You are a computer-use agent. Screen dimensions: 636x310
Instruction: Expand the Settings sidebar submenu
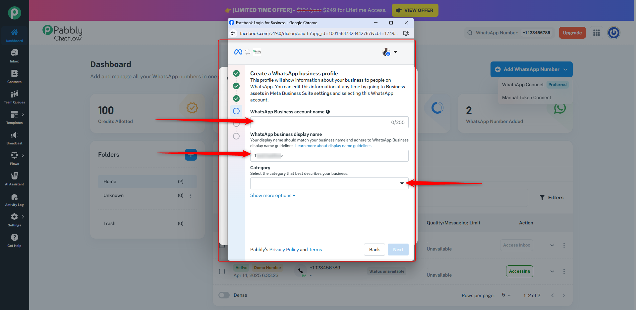pos(23,217)
